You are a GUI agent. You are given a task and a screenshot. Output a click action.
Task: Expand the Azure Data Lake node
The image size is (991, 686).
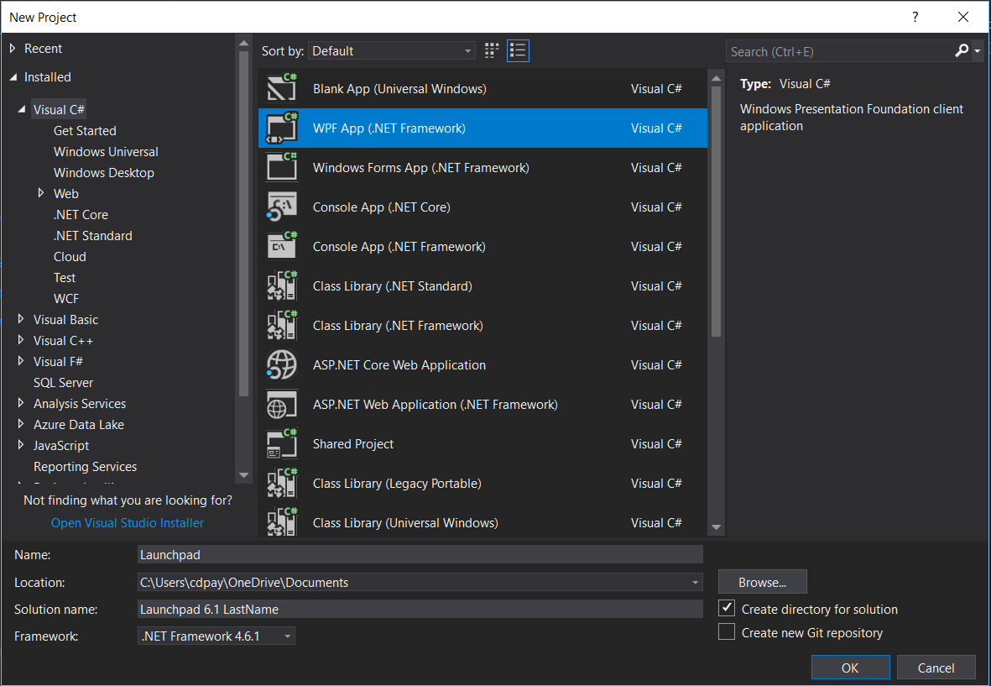[x=21, y=424]
